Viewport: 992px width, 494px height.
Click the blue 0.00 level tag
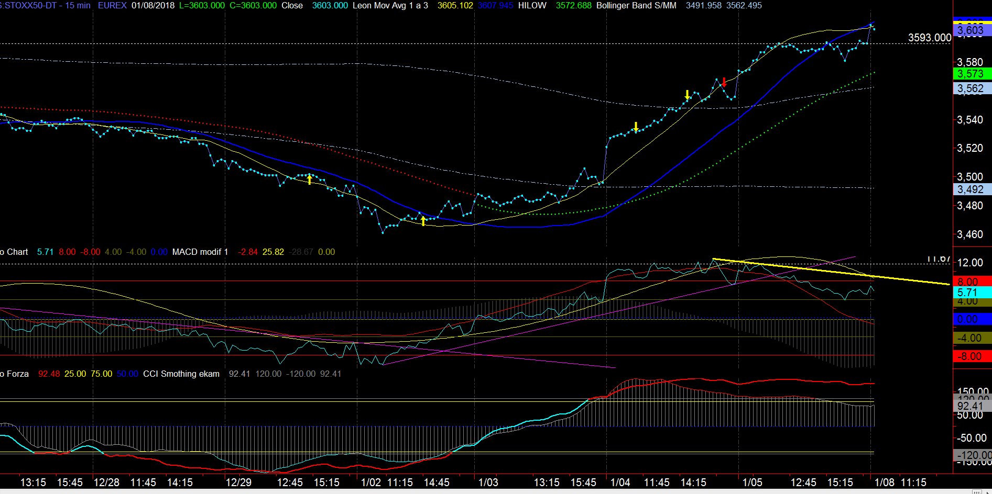coord(972,319)
